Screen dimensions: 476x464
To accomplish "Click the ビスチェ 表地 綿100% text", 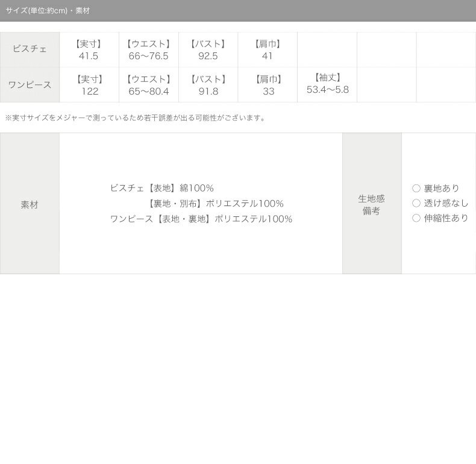I will tap(162, 188).
